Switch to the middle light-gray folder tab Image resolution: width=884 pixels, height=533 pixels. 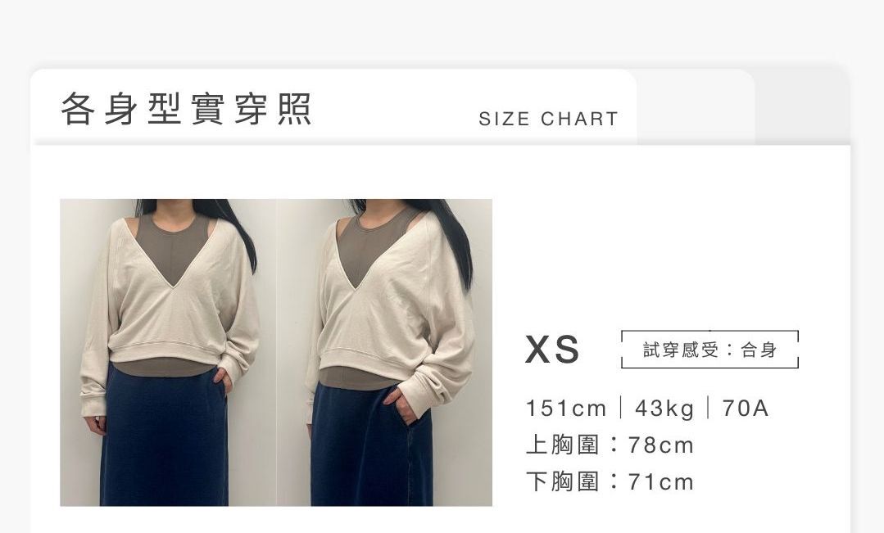tap(696, 107)
